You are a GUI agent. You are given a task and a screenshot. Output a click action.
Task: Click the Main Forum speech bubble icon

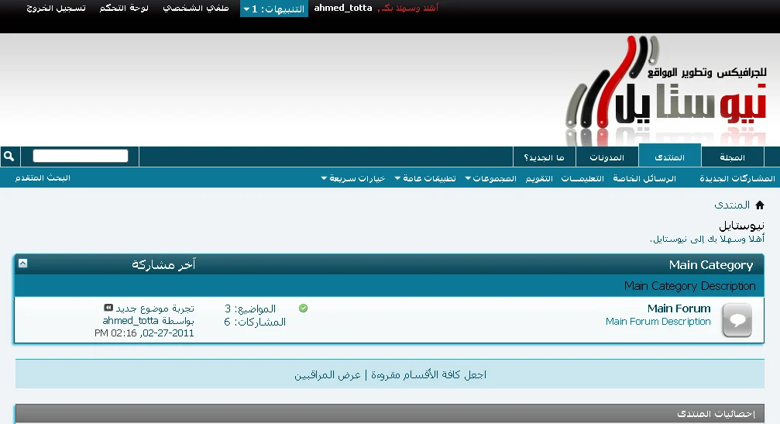pyautogui.click(x=737, y=320)
